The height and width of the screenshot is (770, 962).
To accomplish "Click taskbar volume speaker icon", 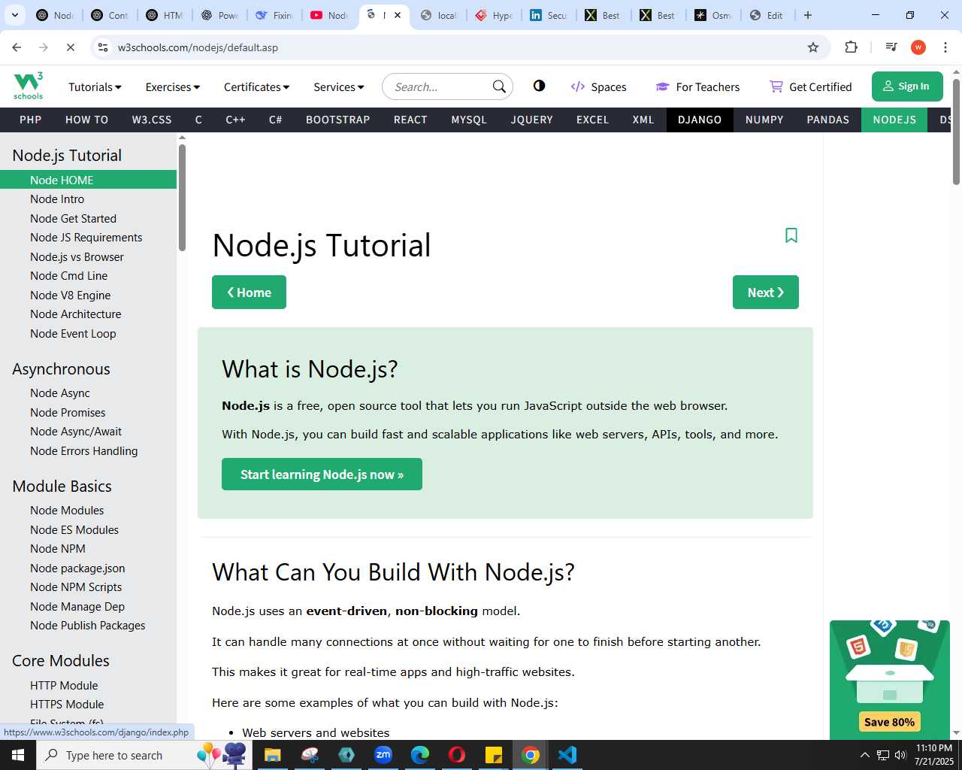I will 900,755.
